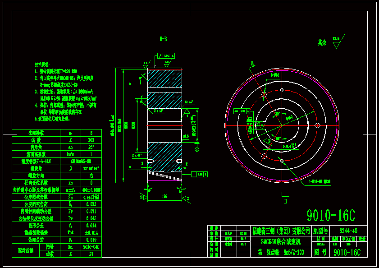Select the "其余" surface finish note
Viewport: 379px width, 268px height.
click(x=322, y=43)
